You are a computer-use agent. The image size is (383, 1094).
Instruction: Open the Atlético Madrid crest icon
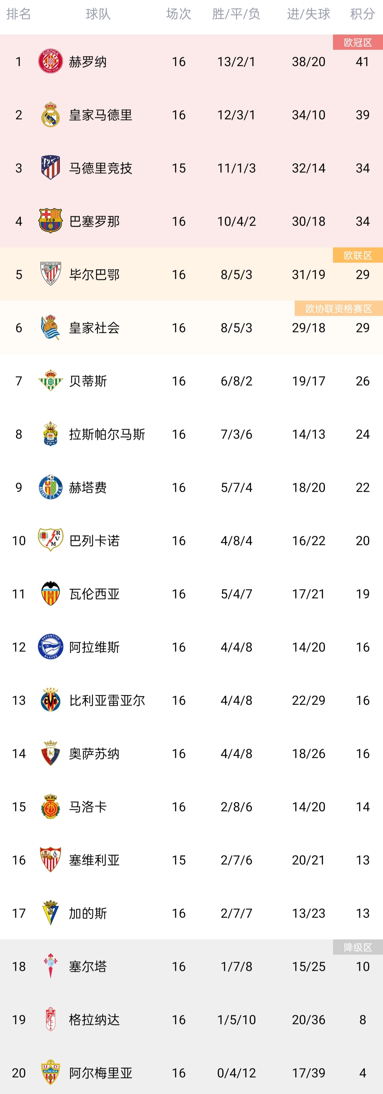[x=50, y=168]
